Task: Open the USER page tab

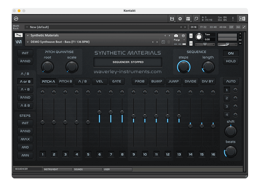Action: [x=117, y=169]
